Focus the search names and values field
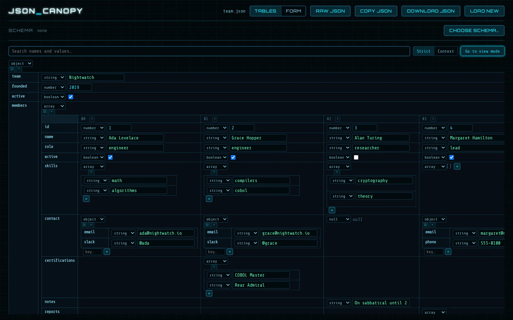 coord(209,51)
